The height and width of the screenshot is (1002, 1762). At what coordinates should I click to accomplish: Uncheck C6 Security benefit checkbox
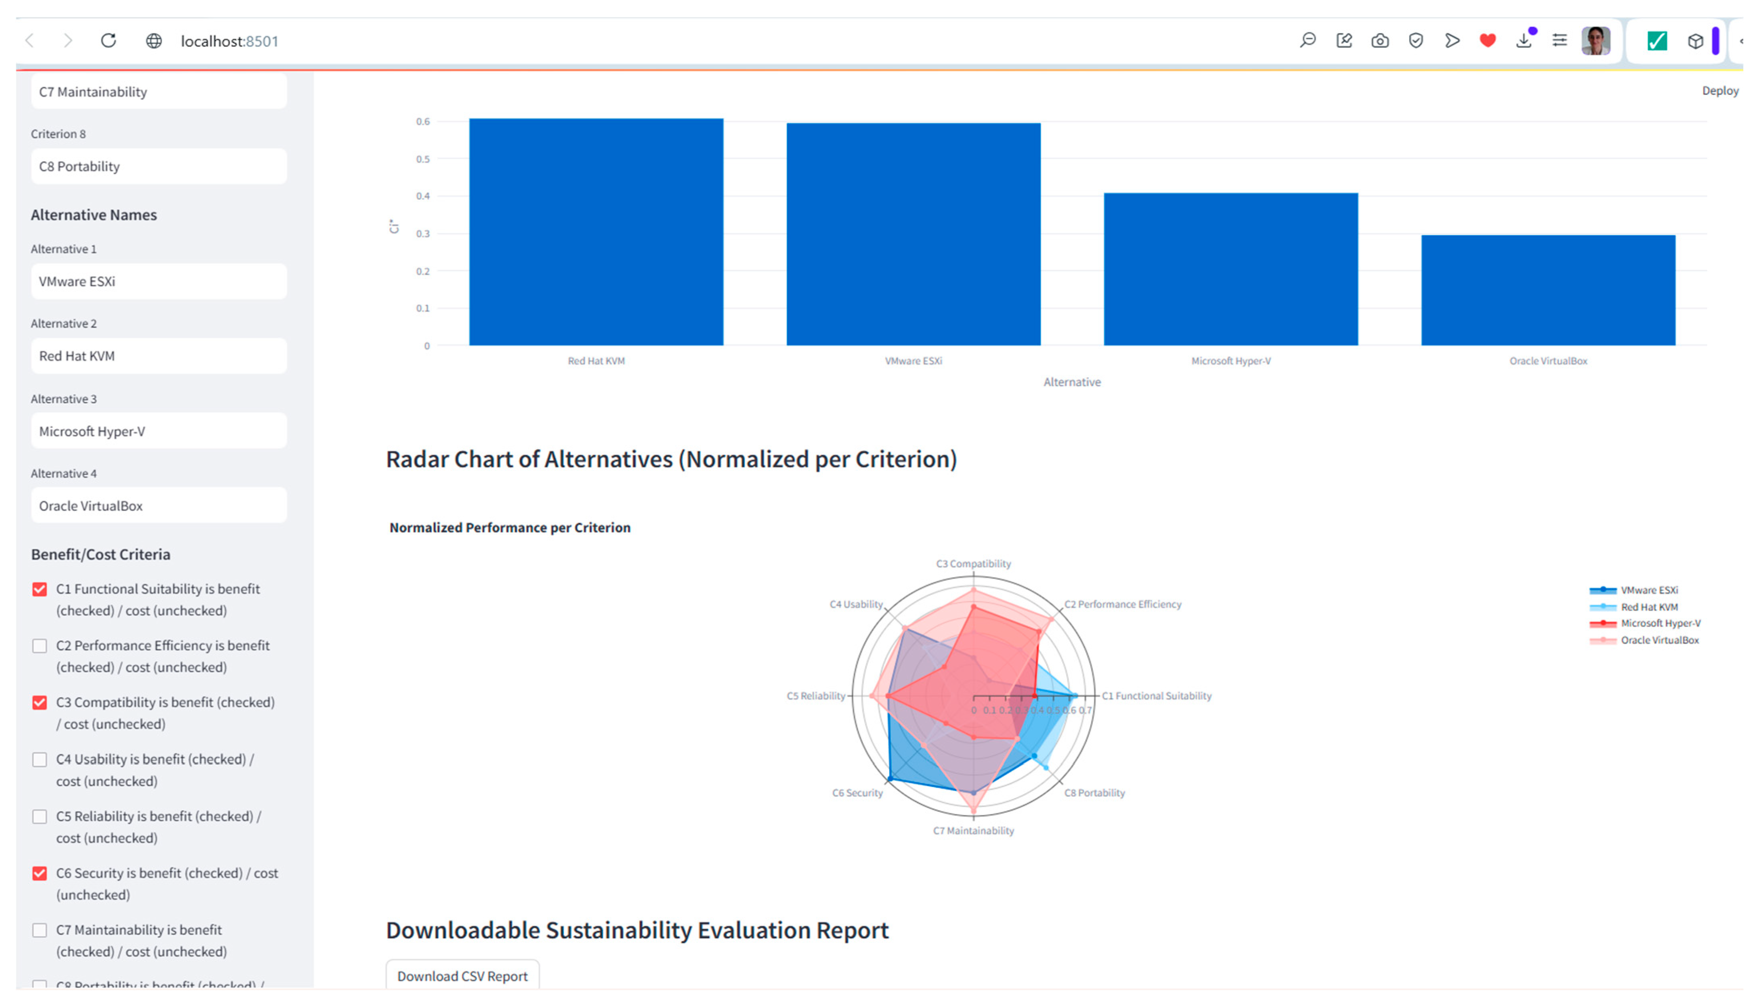click(x=40, y=873)
